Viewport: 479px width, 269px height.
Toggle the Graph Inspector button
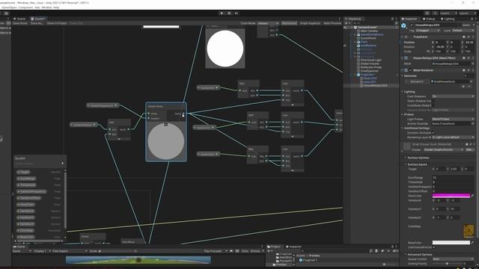[310, 23]
